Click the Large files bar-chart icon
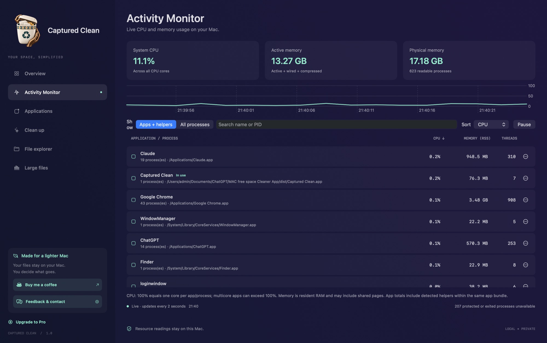547x343 pixels. coord(17,168)
